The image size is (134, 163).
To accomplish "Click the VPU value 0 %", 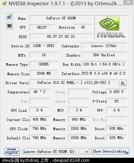I will pos(117,110).
